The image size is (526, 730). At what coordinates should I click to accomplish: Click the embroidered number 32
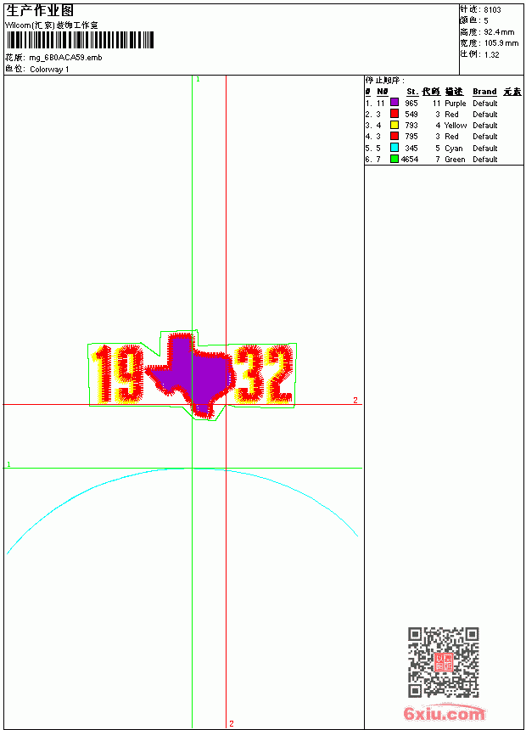coord(264,373)
